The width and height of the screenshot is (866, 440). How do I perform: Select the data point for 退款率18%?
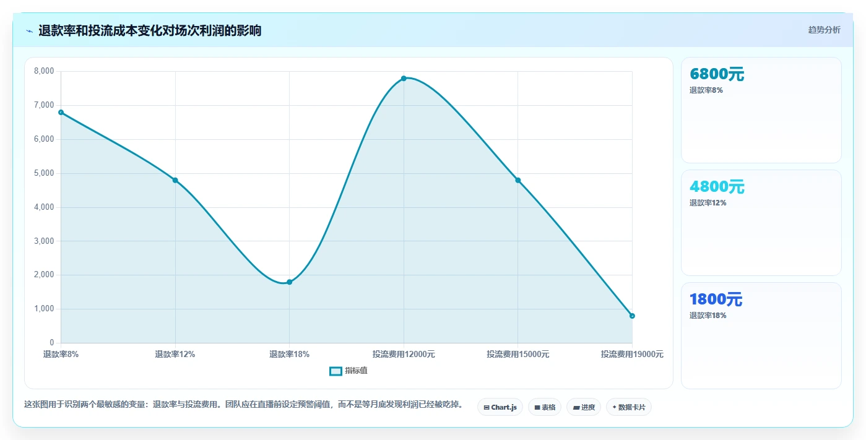(x=289, y=282)
